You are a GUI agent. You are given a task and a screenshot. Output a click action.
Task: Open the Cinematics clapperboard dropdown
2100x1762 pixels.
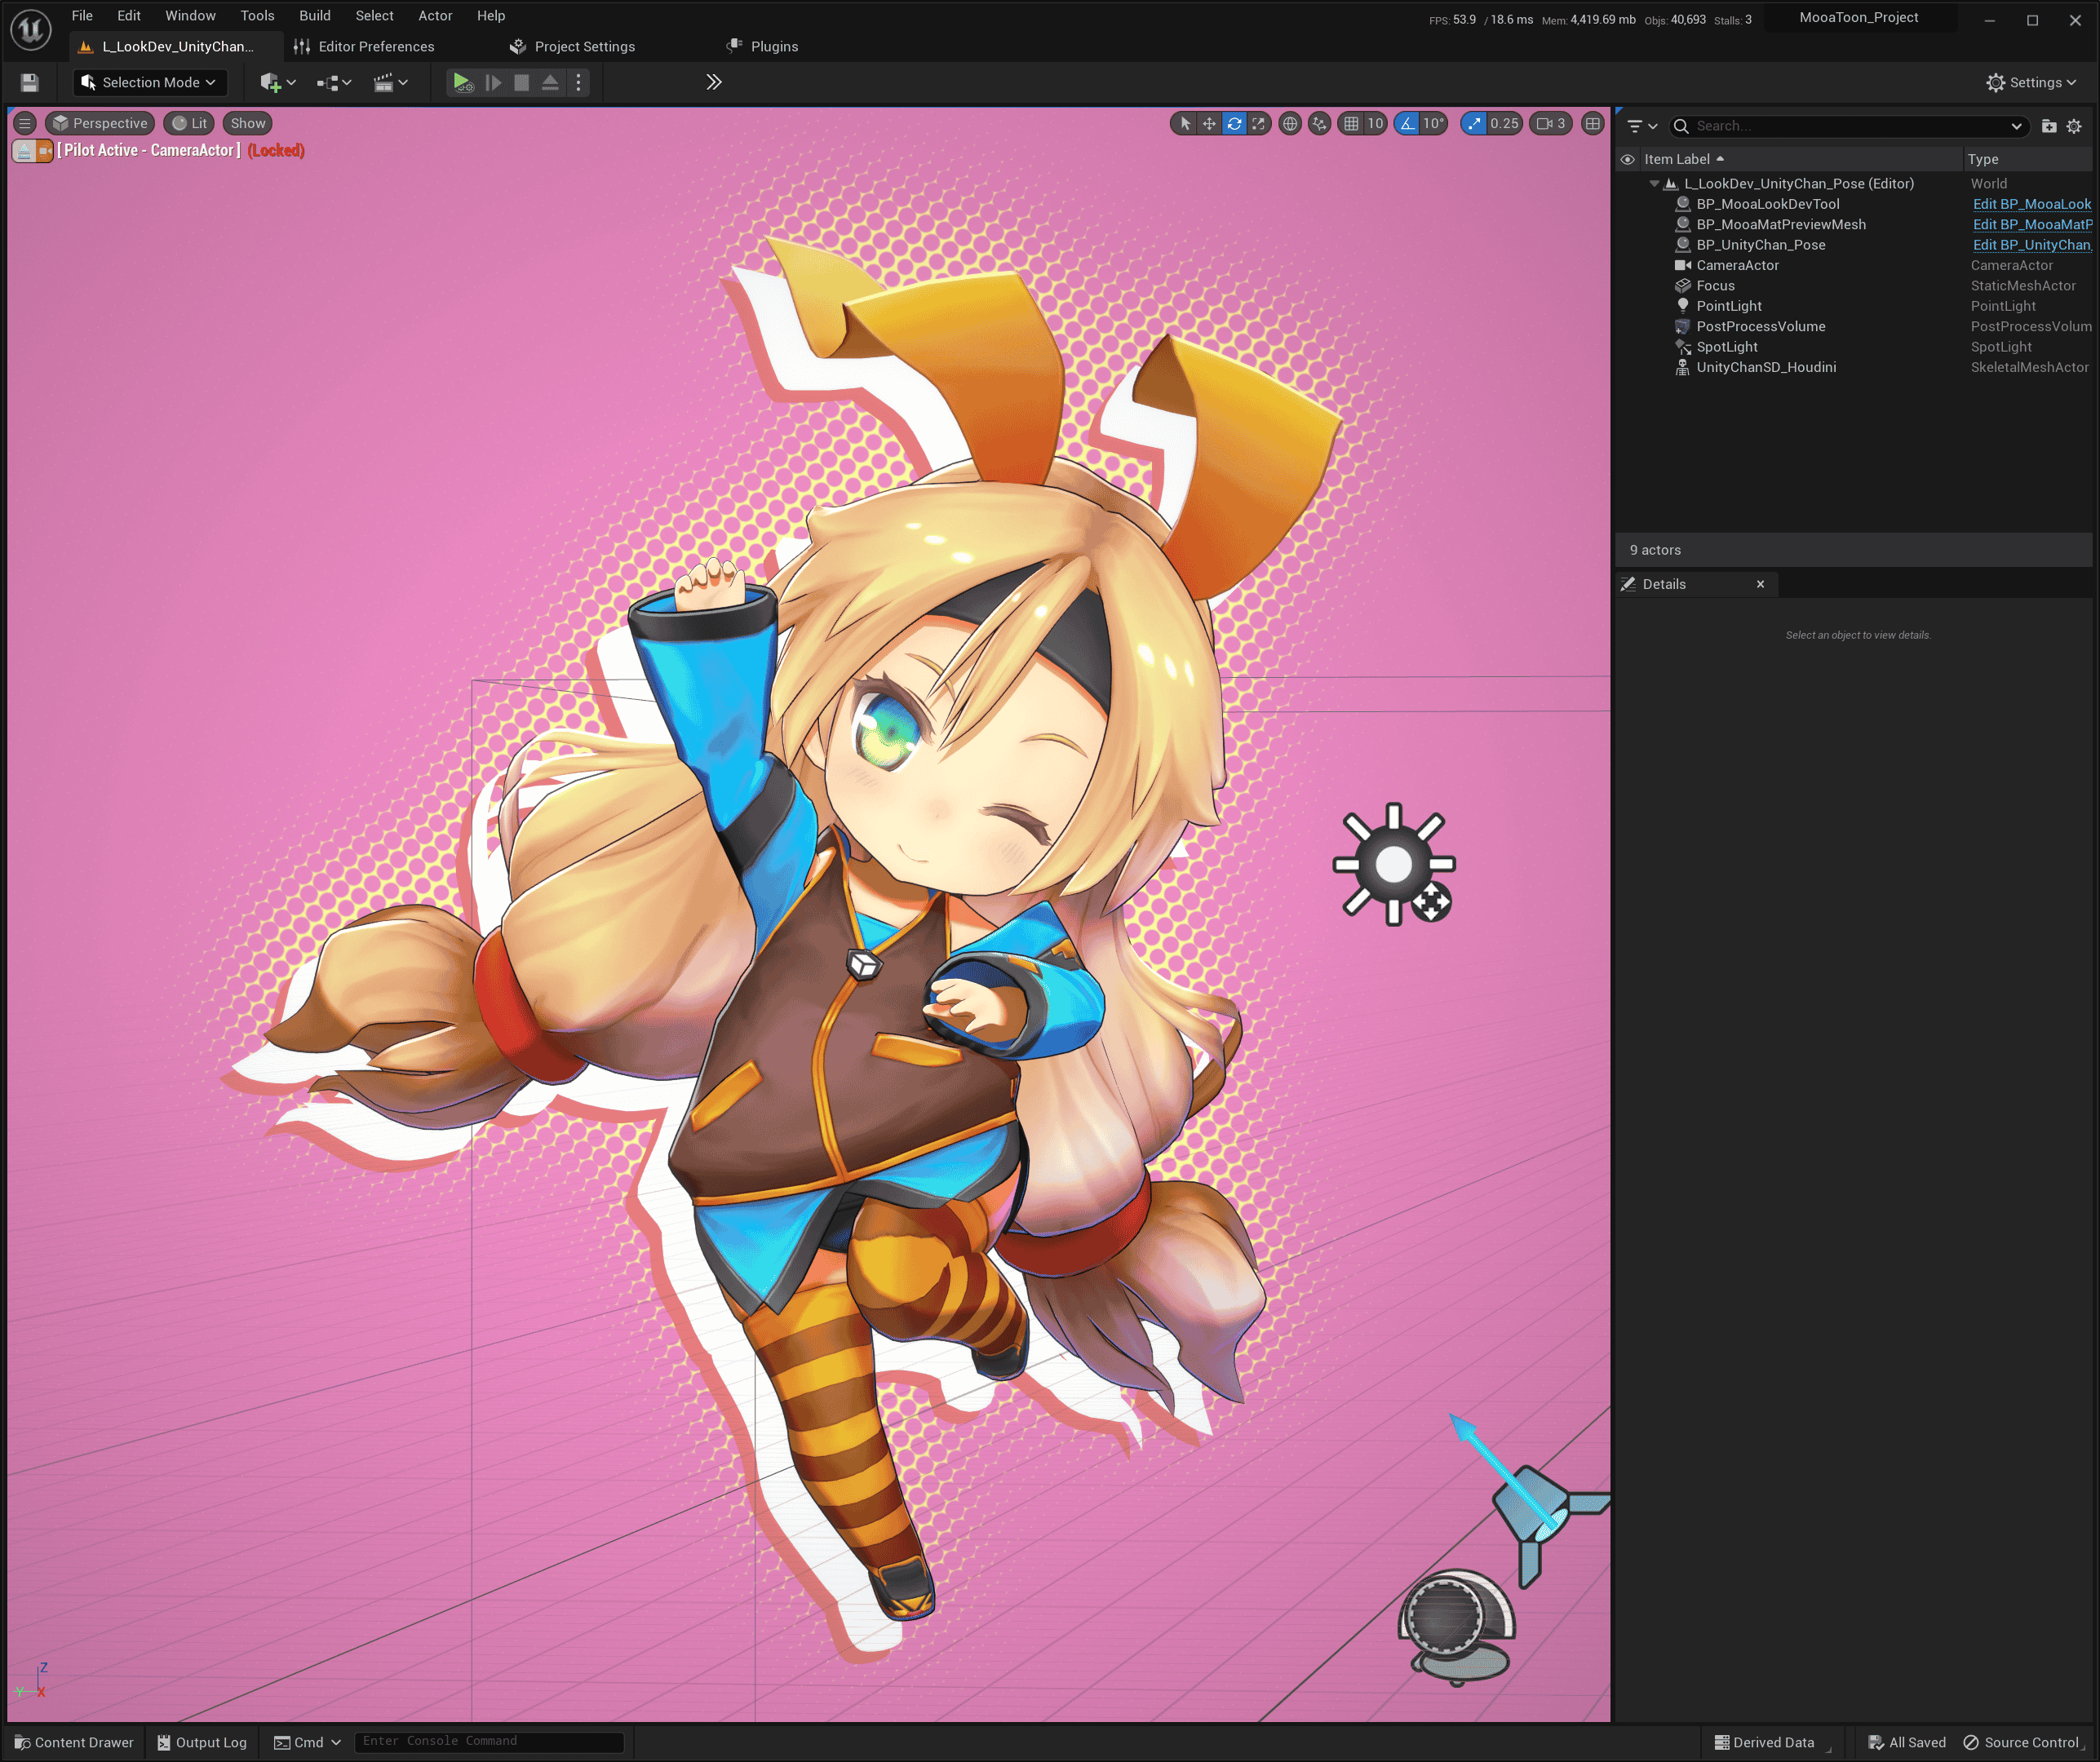(x=390, y=82)
